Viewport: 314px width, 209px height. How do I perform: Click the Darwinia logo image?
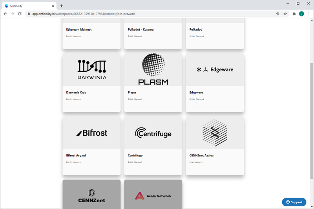point(92,69)
